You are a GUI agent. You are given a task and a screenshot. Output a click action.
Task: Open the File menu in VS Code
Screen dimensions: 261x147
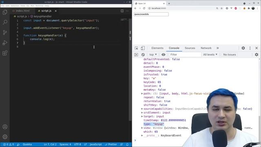pyautogui.click(x=3, y=6)
